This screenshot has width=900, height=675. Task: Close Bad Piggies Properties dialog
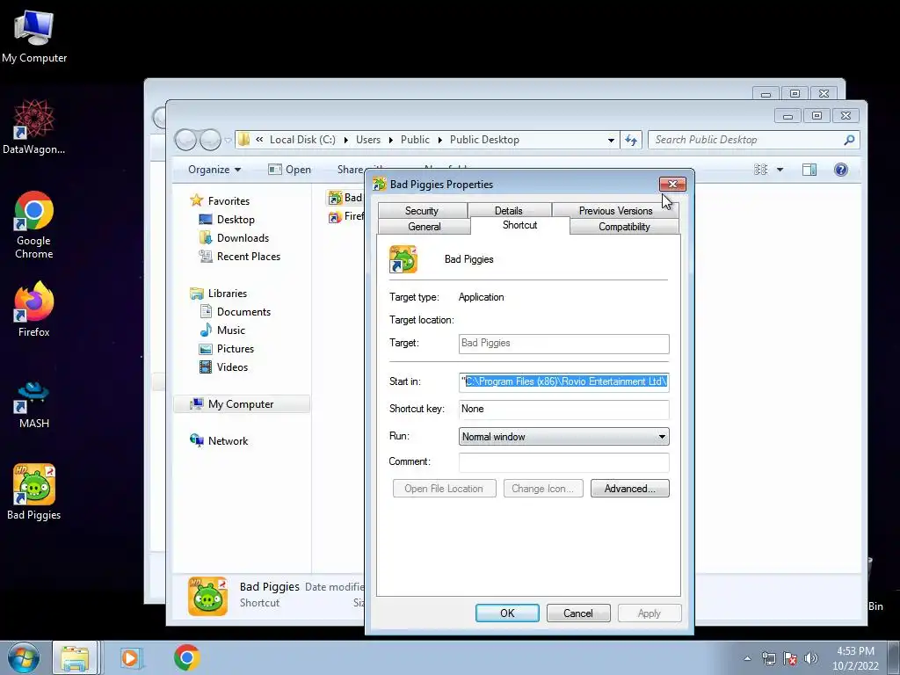[x=672, y=184]
